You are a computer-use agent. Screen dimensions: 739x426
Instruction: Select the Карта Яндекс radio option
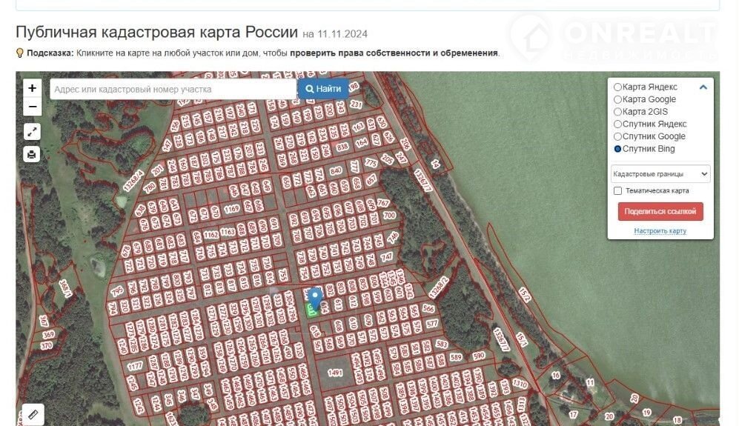(617, 87)
